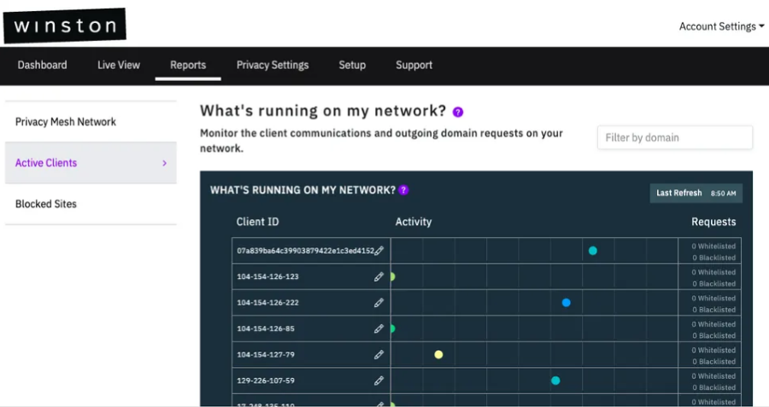769x407 pixels.
Task: Click blue activity dot for 104-154-126-222
Action: tap(566, 303)
